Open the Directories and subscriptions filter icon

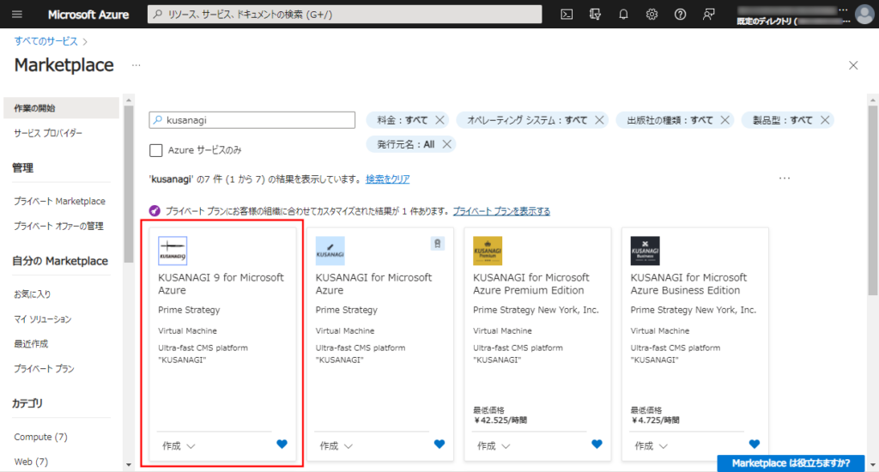(596, 14)
